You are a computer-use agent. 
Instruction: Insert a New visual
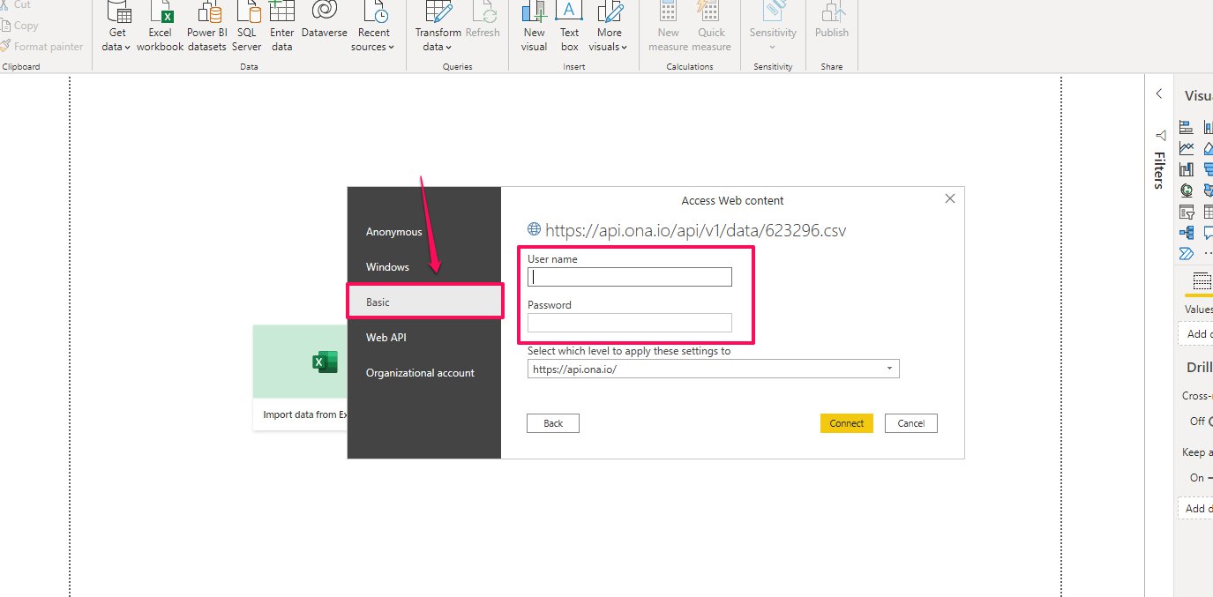point(534,27)
